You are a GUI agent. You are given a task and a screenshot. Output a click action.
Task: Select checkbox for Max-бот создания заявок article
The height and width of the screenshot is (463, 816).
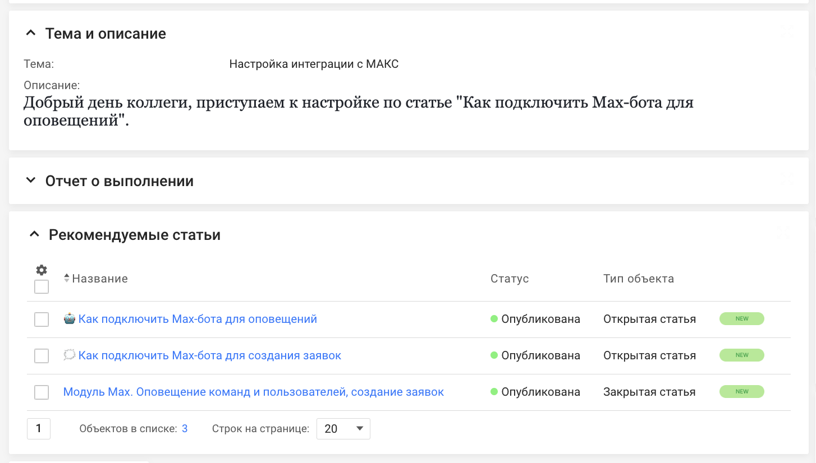coord(42,356)
